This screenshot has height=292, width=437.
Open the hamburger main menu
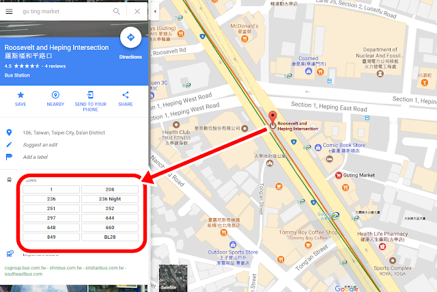point(9,12)
